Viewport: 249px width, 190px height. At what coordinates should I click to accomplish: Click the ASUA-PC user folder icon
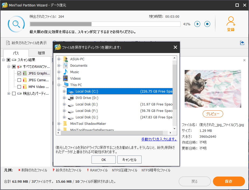(x=66, y=59)
